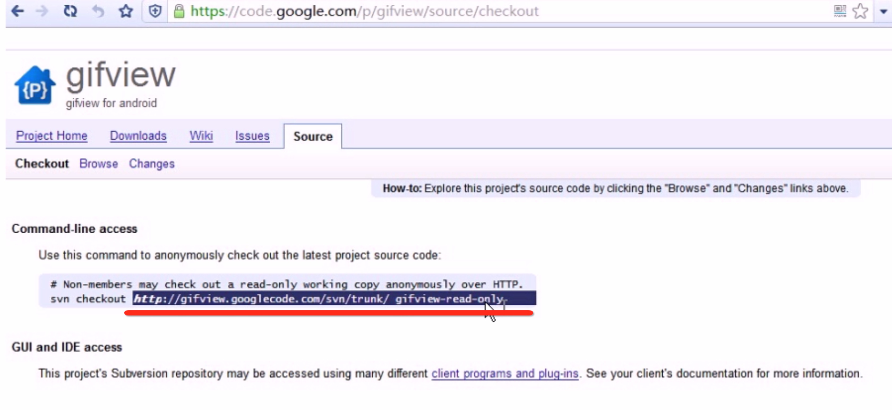Open the Project Home tab
Screen dimensions: 892x410
(x=52, y=136)
